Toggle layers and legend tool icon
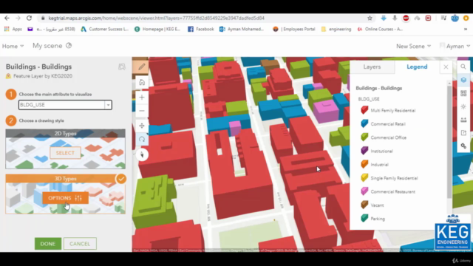 pos(463,80)
